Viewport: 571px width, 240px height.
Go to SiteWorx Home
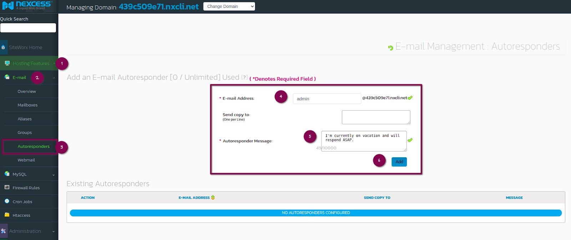pyautogui.click(x=25, y=47)
